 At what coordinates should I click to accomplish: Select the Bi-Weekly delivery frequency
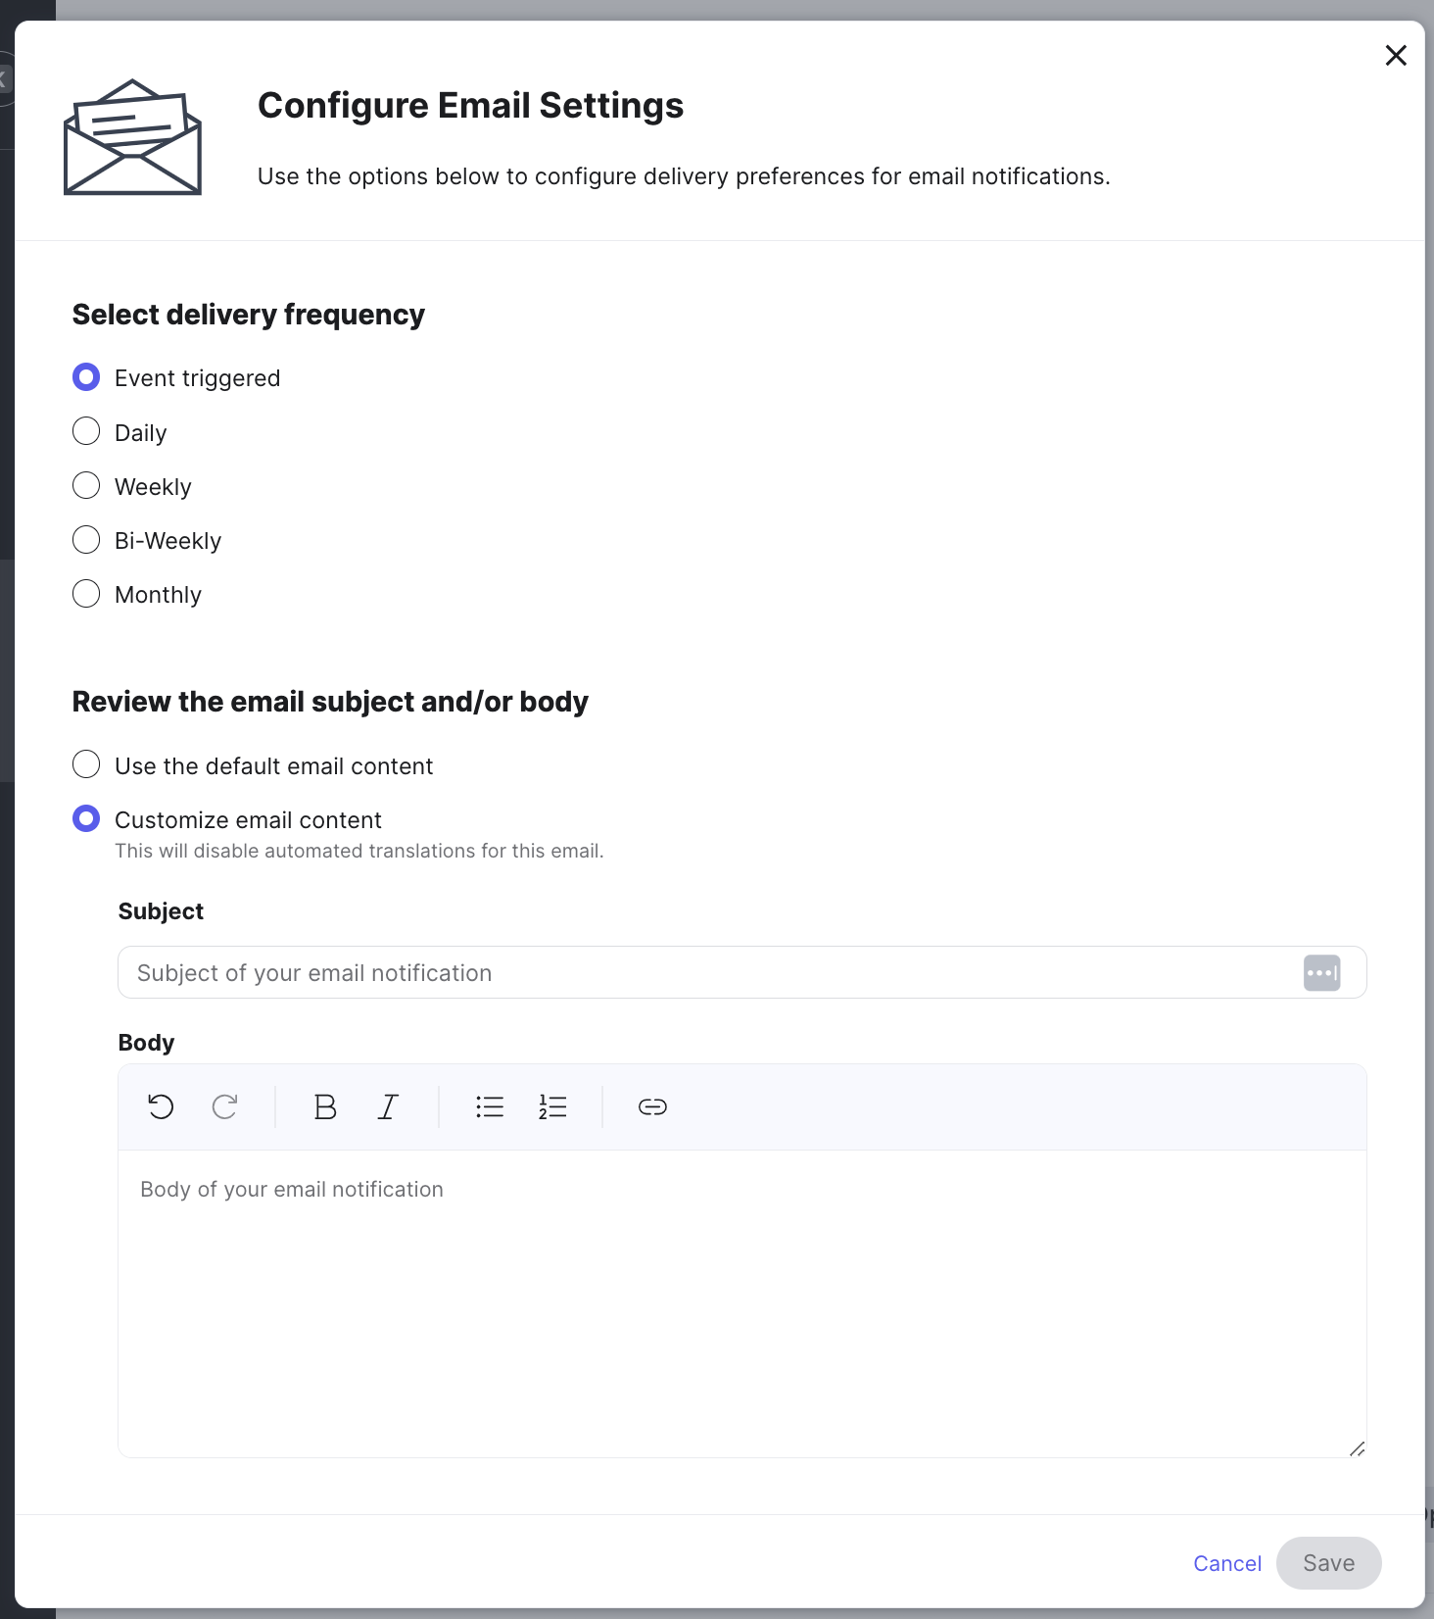[x=85, y=539]
